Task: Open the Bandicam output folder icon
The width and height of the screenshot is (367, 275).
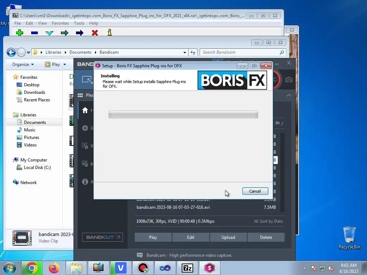Action: [x=278, y=123]
